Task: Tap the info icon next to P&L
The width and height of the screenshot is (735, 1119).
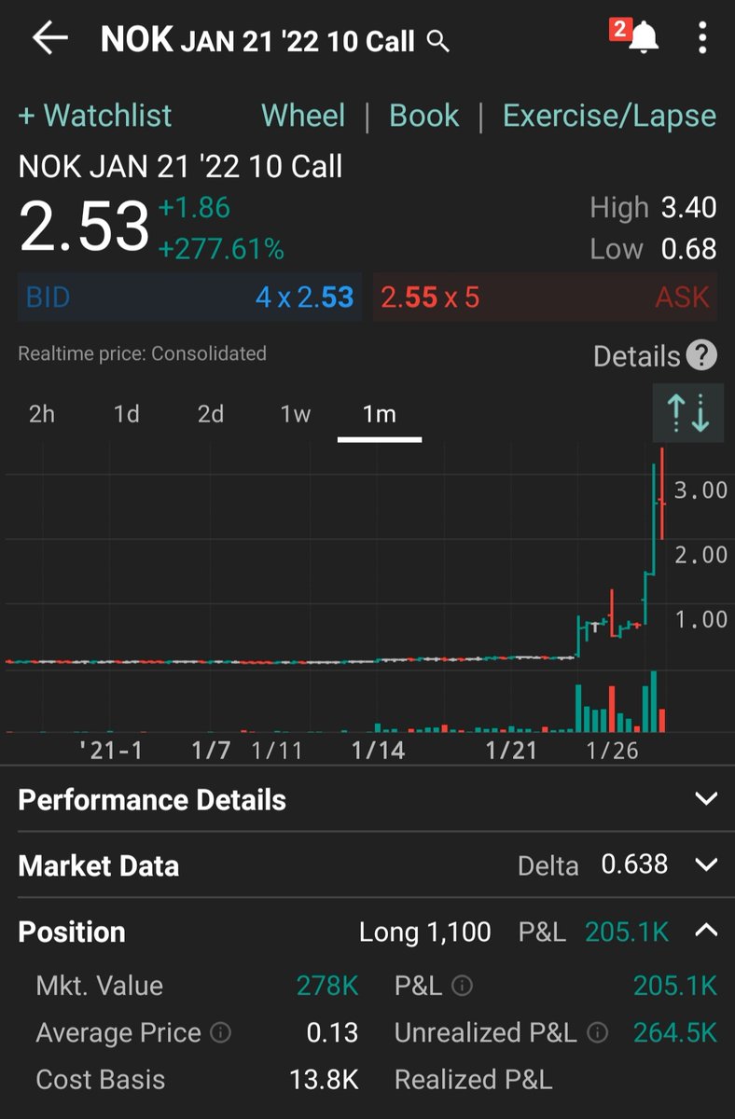Action: pyautogui.click(x=462, y=986)
